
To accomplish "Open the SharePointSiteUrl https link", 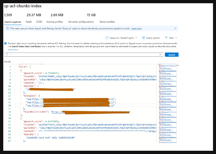I will coord(90,112).
